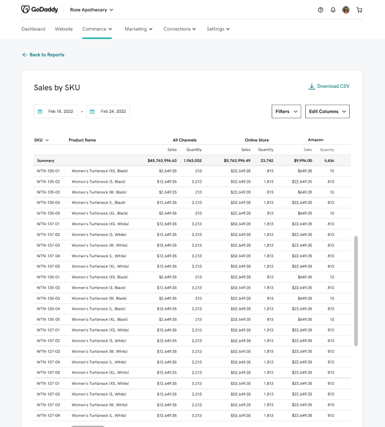This screenshot has width=385, height=427.
Task: Click the user profile avatar
Action: 346,10
